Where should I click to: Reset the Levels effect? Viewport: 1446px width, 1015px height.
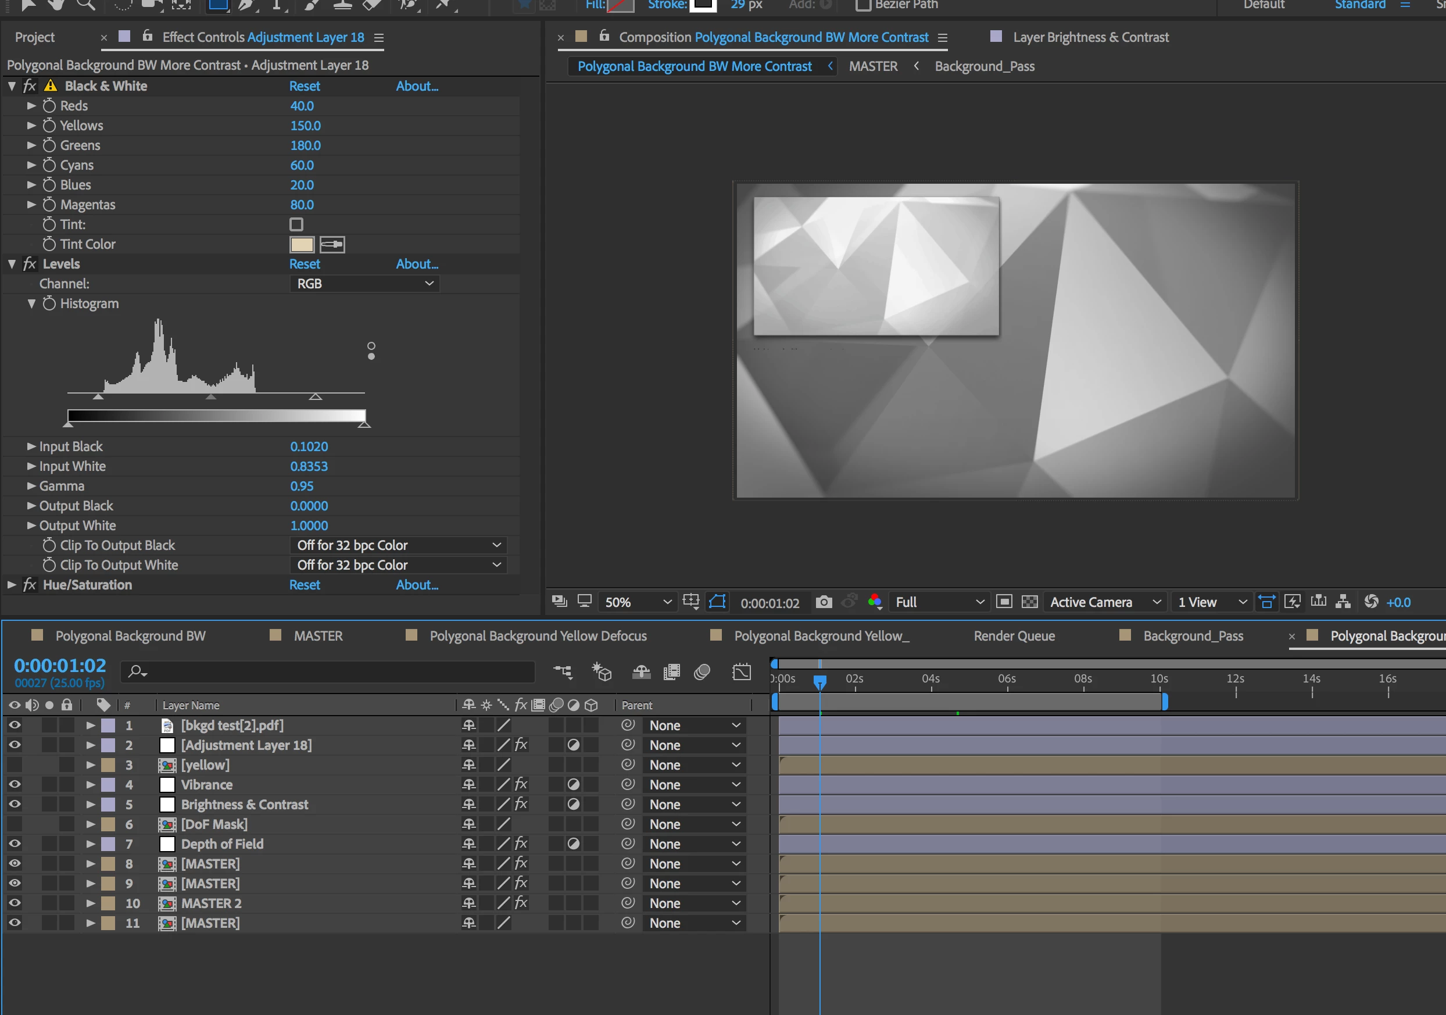click(304, 264)
